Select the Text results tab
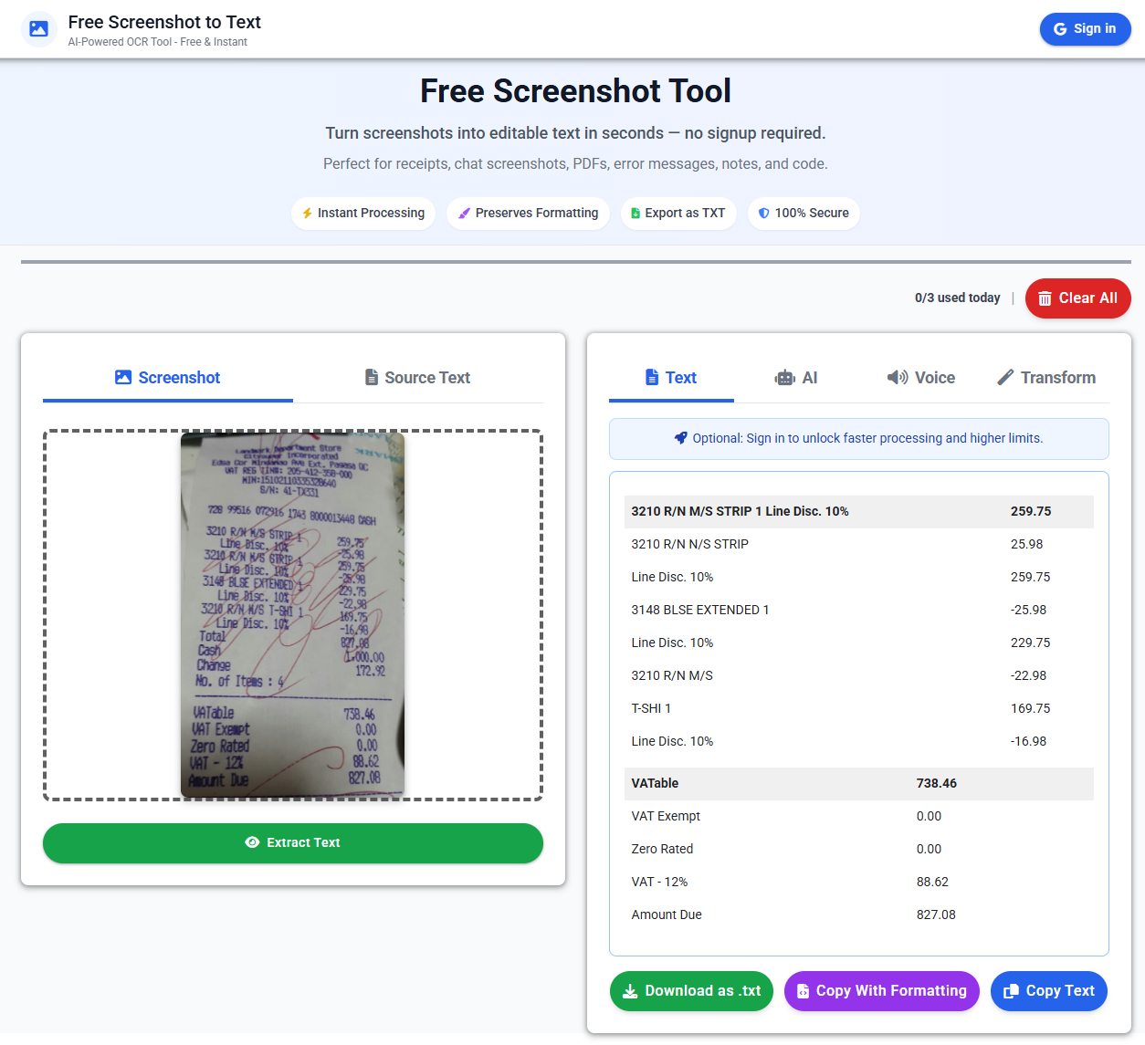Viewport: 1145px width, 1045px height. (x=670, y=377)
